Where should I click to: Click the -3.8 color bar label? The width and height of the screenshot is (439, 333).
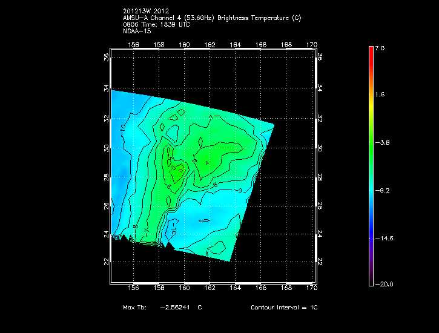[384, 143]
